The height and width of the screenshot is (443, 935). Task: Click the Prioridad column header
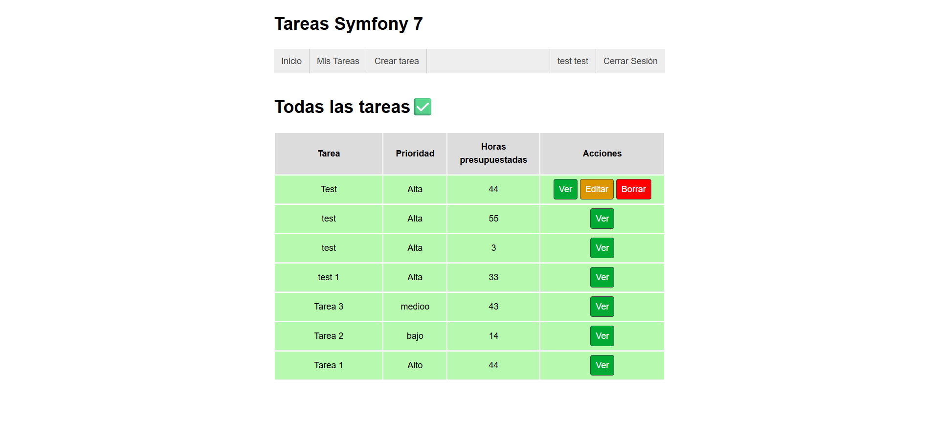(x=415, y=154)
